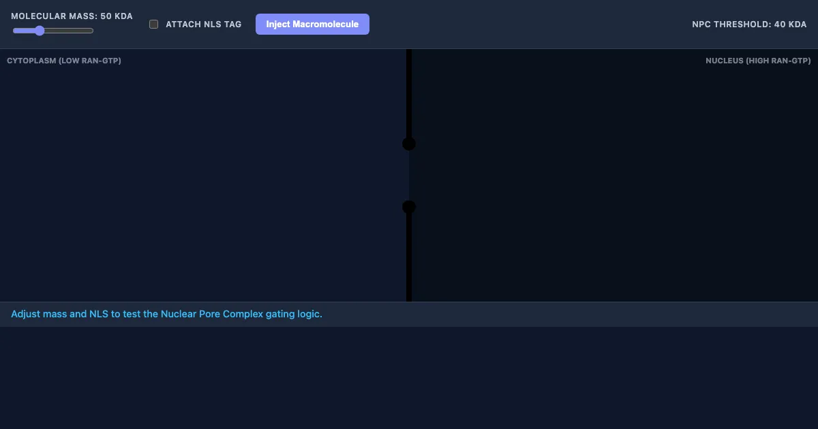Click the molecular mass slider handle

[x=40, y=31]
